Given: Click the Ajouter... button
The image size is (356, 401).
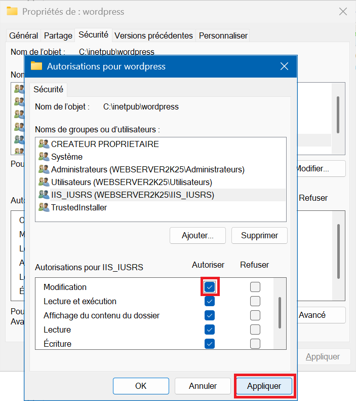Looking at the screenshot, I should coord(197,235).
